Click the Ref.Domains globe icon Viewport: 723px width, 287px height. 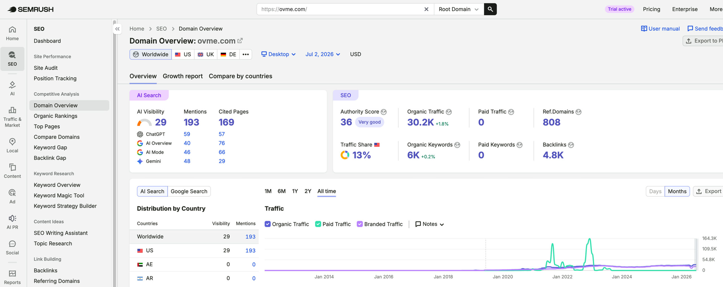(x=578, y=112)
